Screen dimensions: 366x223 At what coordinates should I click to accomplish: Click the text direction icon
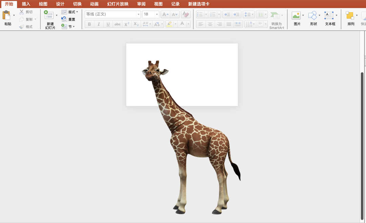249,24
